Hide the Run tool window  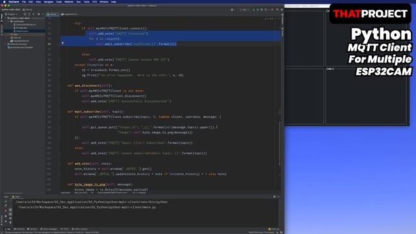coord(278,196)
